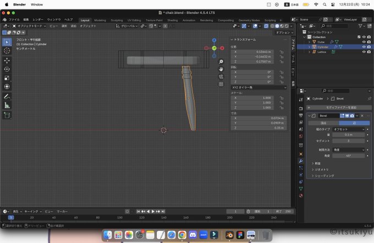Toggle the X-ray view button

(266, 26)
